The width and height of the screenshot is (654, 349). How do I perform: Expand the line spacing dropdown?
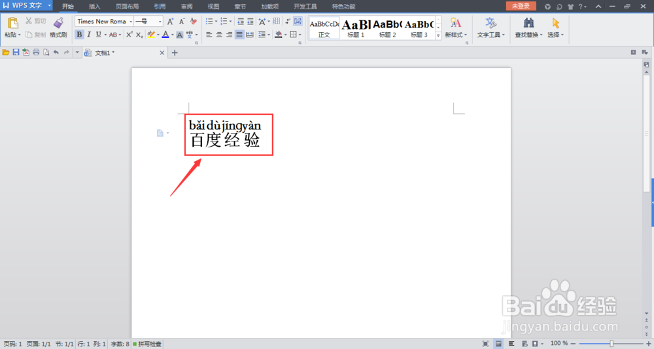[x=269, y=35]
